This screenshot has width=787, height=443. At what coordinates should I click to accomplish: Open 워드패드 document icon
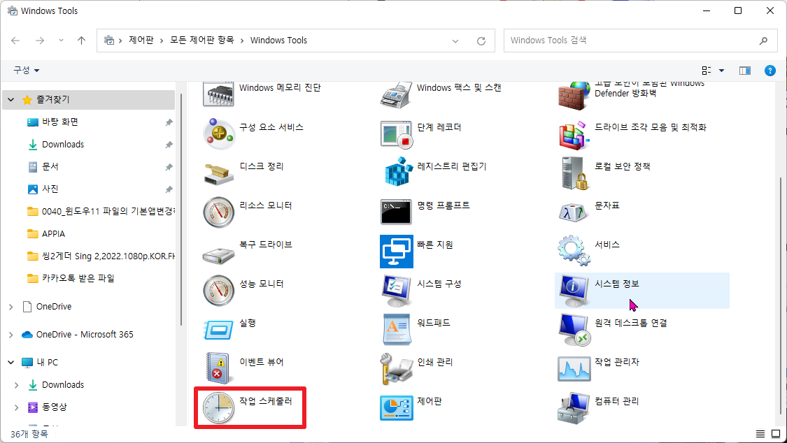(397, 329)
